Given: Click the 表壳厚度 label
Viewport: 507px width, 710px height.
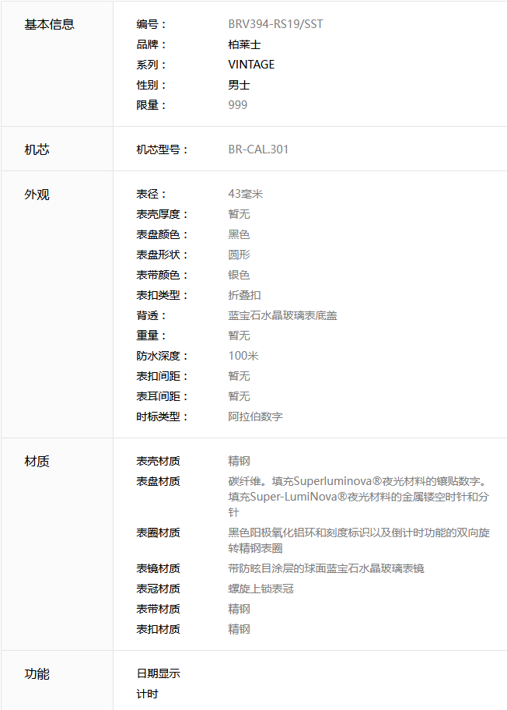Looking at the screenshot, I should click(x=163, y=214).
